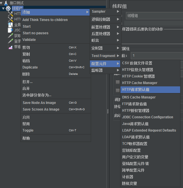Expand the 前置处理器 submenu
The width and height of the screenshot is (183, 188).
click(x=105, y=27)
